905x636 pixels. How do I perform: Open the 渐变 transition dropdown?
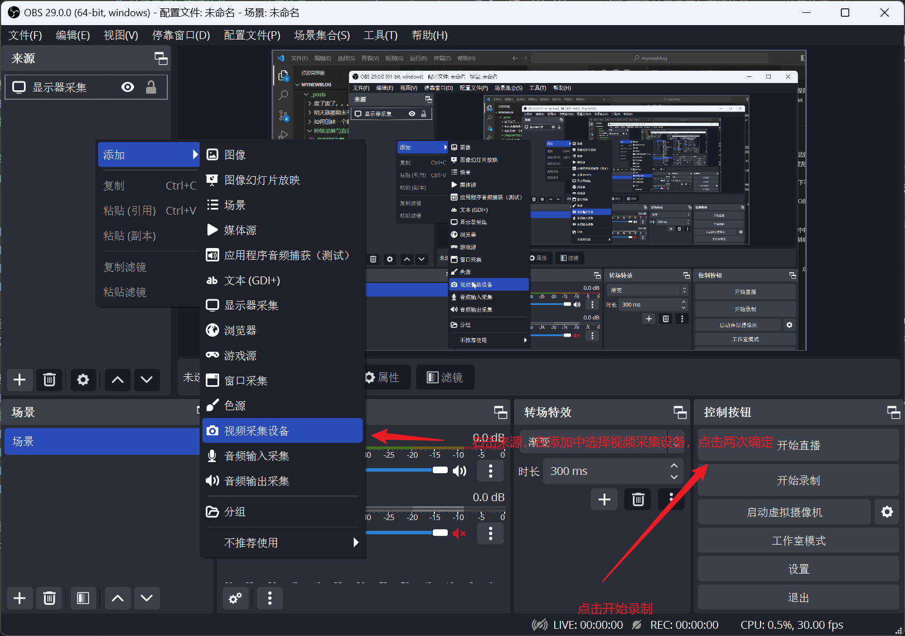[x=602, y=442]
